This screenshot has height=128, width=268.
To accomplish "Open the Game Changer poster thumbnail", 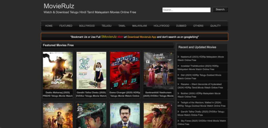I will coord(125,71).
